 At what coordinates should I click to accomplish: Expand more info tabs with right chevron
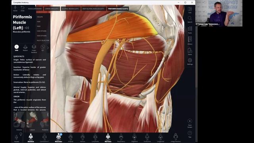48,48
